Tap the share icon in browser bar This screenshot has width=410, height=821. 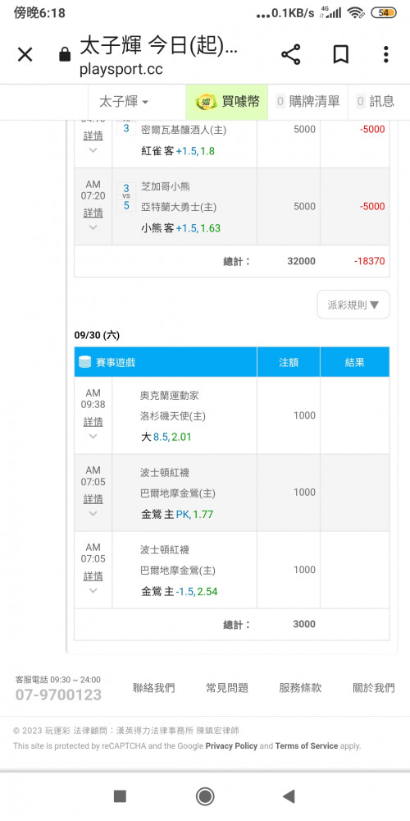tap(291, 54)
